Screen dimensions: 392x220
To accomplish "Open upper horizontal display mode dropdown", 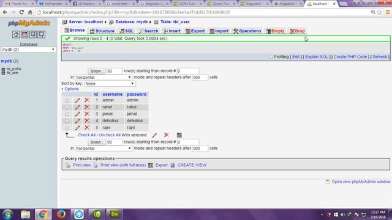I will pyautogui.click(x=104, y=78).
